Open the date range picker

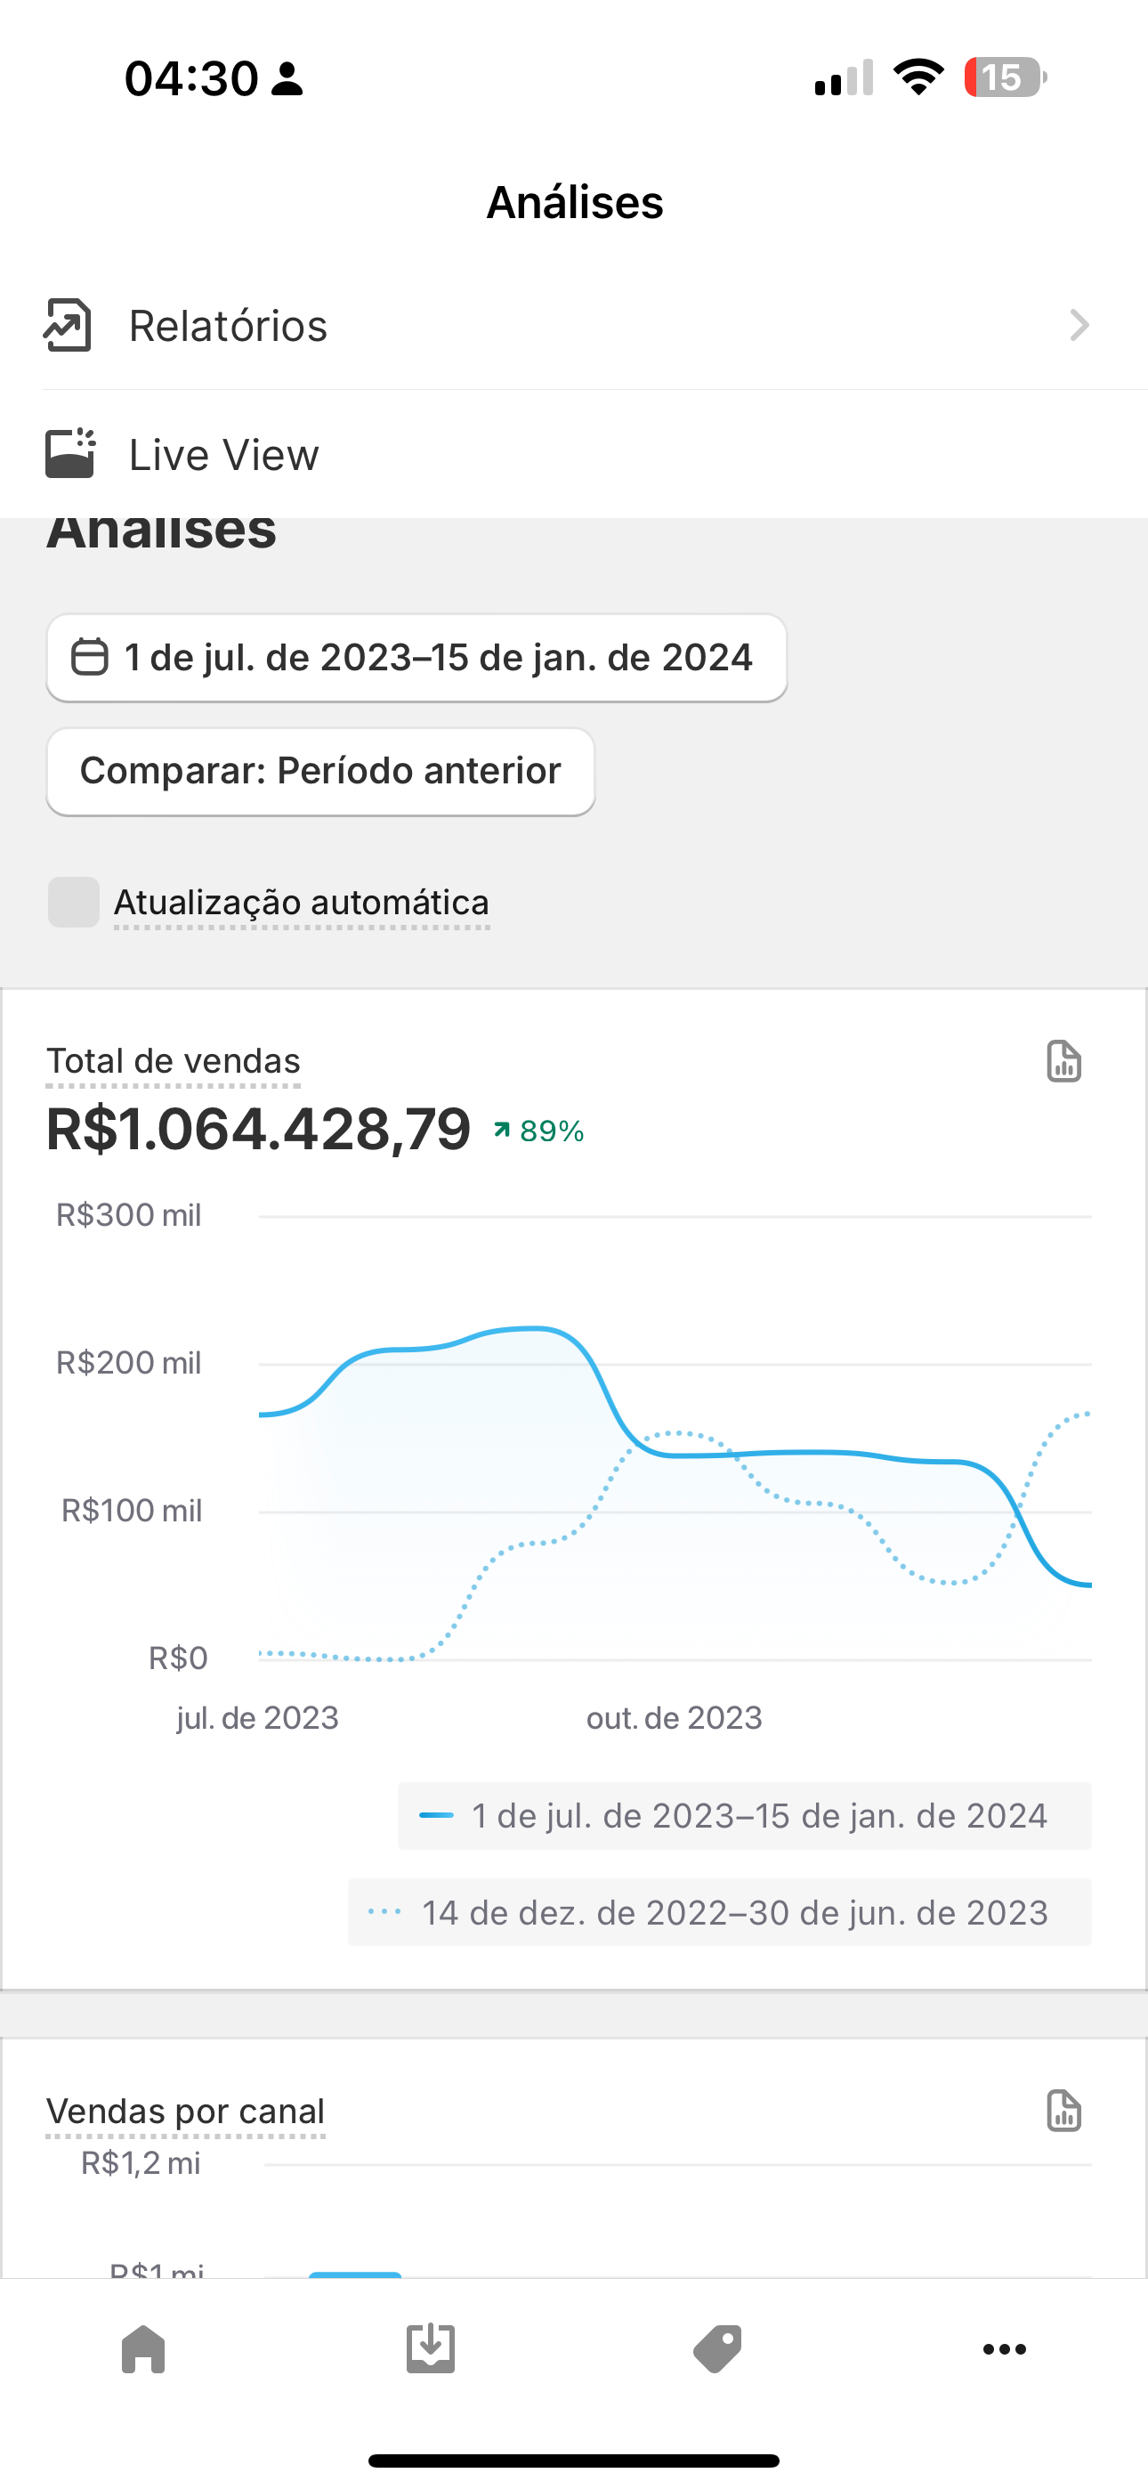[x=416, y=658]
